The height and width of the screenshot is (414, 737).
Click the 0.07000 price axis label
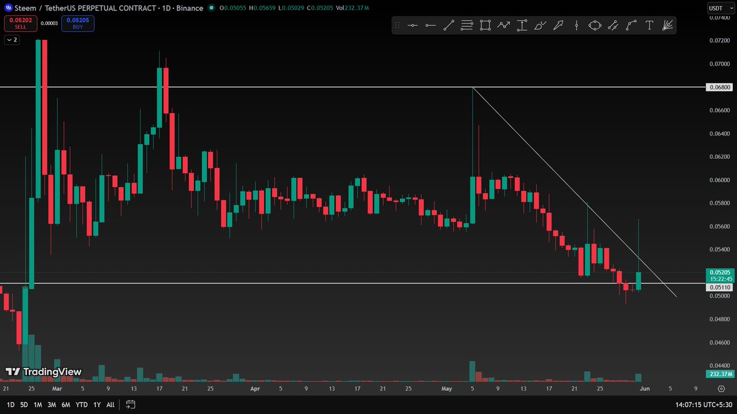click(x=721, y=64)
